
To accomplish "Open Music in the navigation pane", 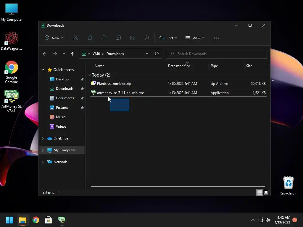I will 60,117.
